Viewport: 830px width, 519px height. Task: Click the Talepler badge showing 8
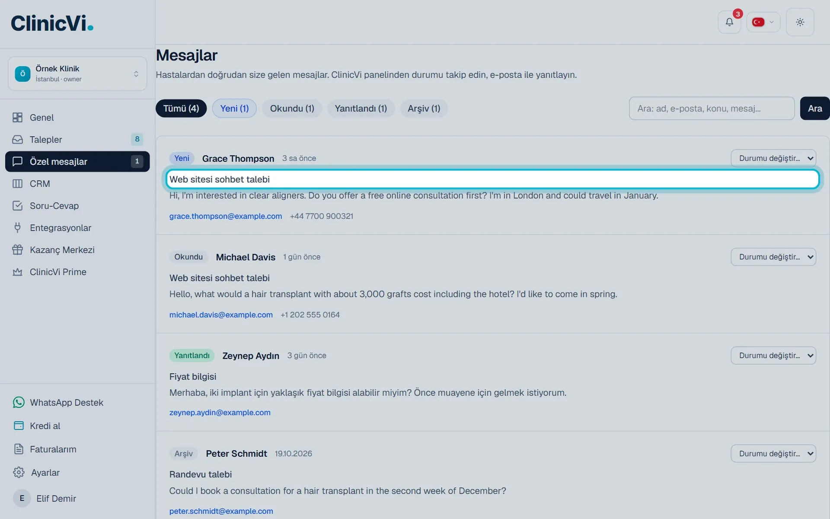tap(137, 139)
